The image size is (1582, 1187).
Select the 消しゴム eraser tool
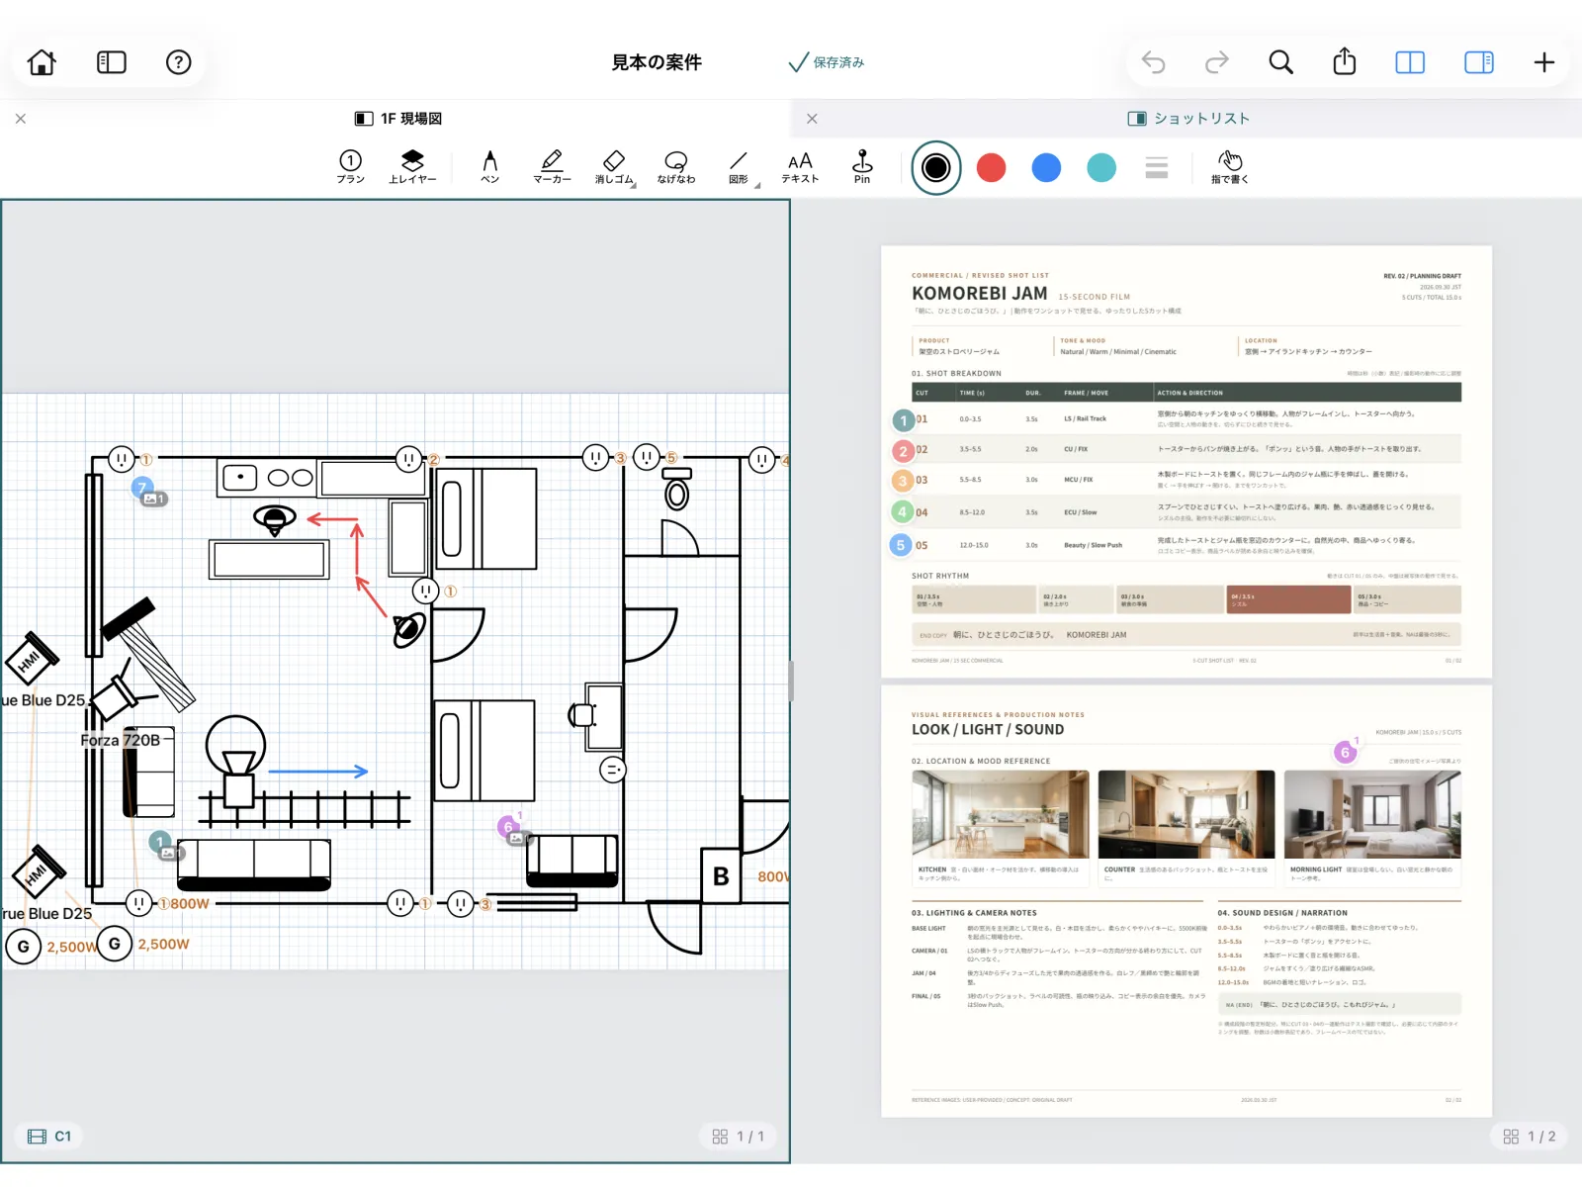[x=614, y=166]
